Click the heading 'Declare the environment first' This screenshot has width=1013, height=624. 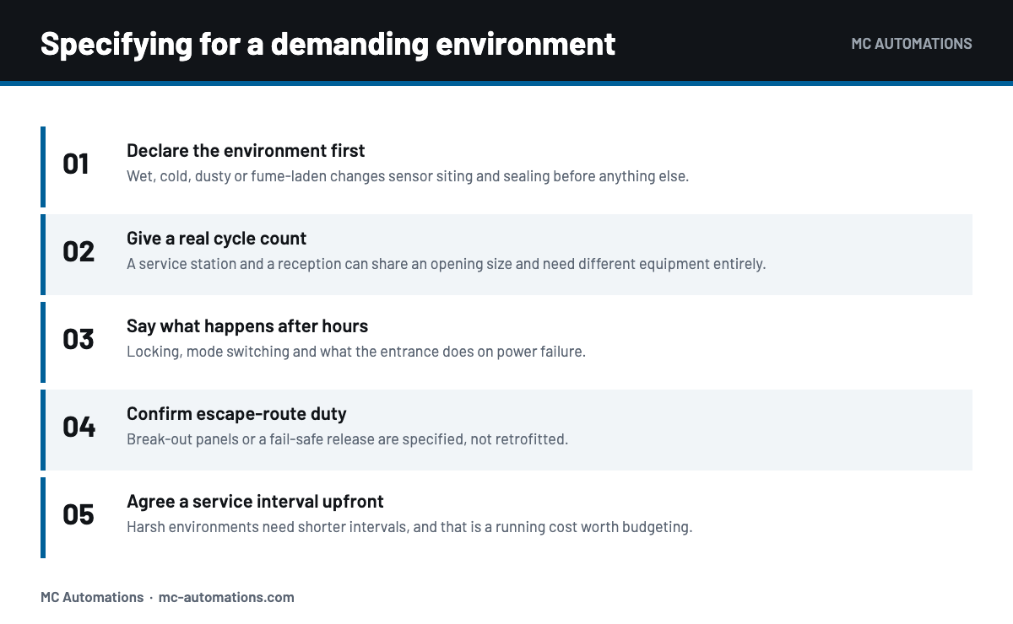click(x=246, y=150)
